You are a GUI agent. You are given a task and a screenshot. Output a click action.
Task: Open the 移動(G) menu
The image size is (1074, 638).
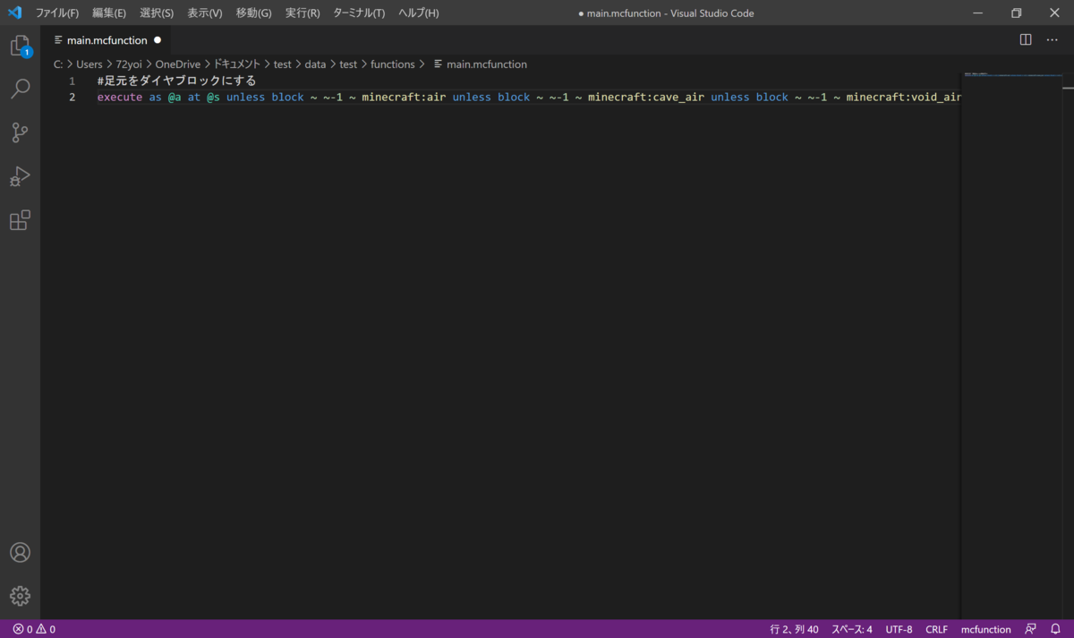[x=254, y=13]
